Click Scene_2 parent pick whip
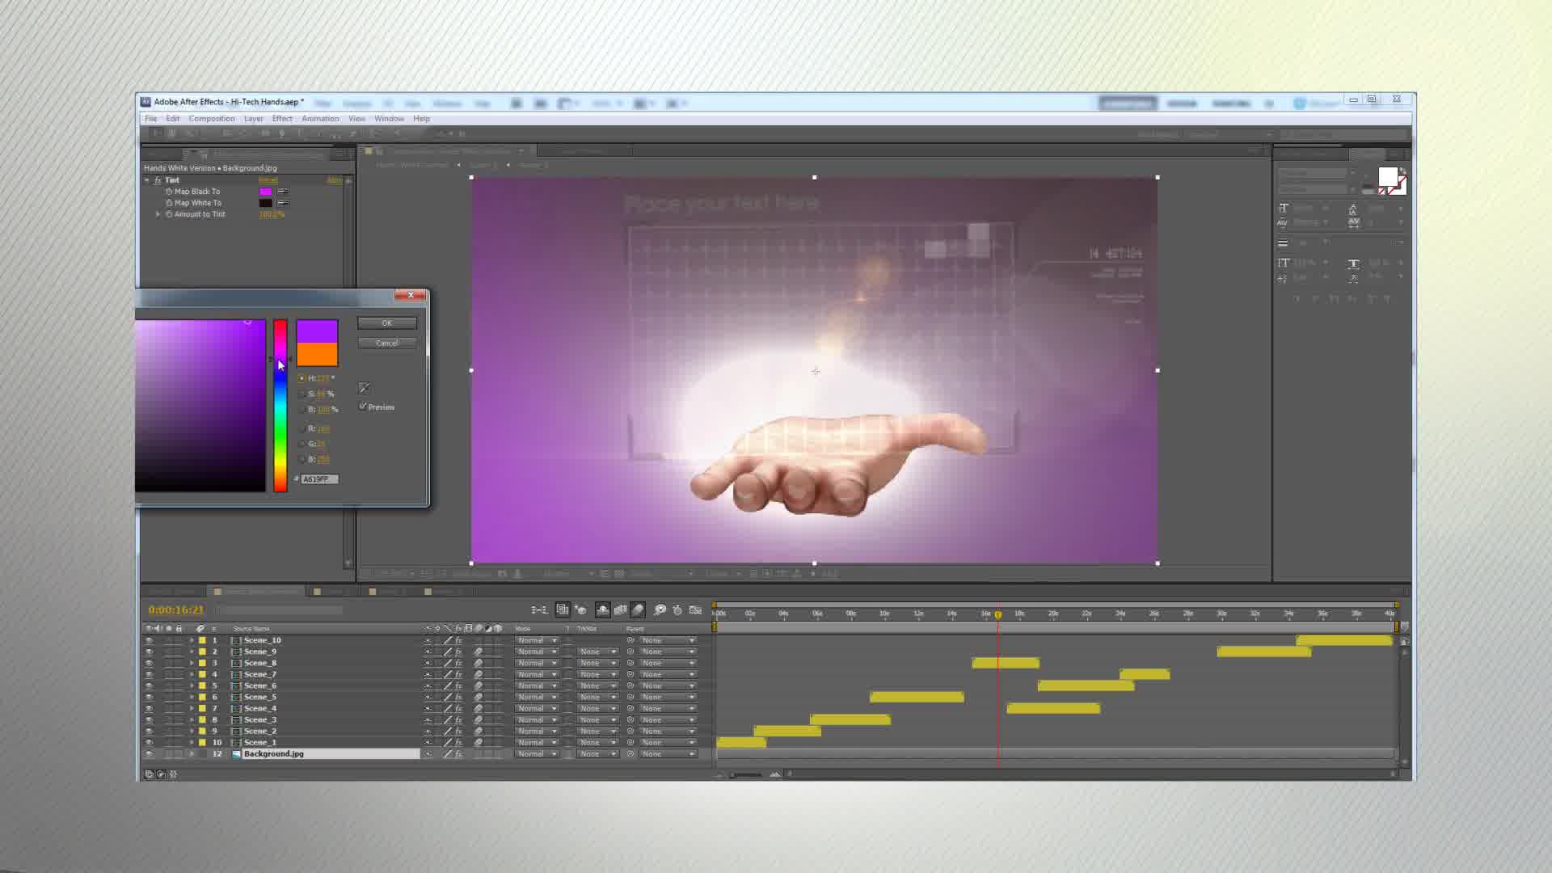 pyautogui.click(x=630, y=731)
